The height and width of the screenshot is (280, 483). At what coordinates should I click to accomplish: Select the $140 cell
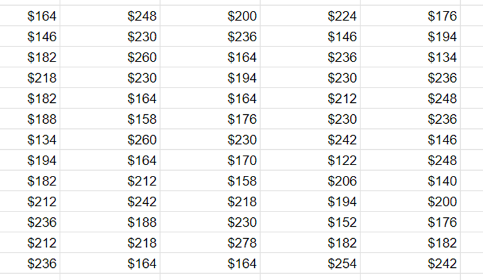(411, 180)
